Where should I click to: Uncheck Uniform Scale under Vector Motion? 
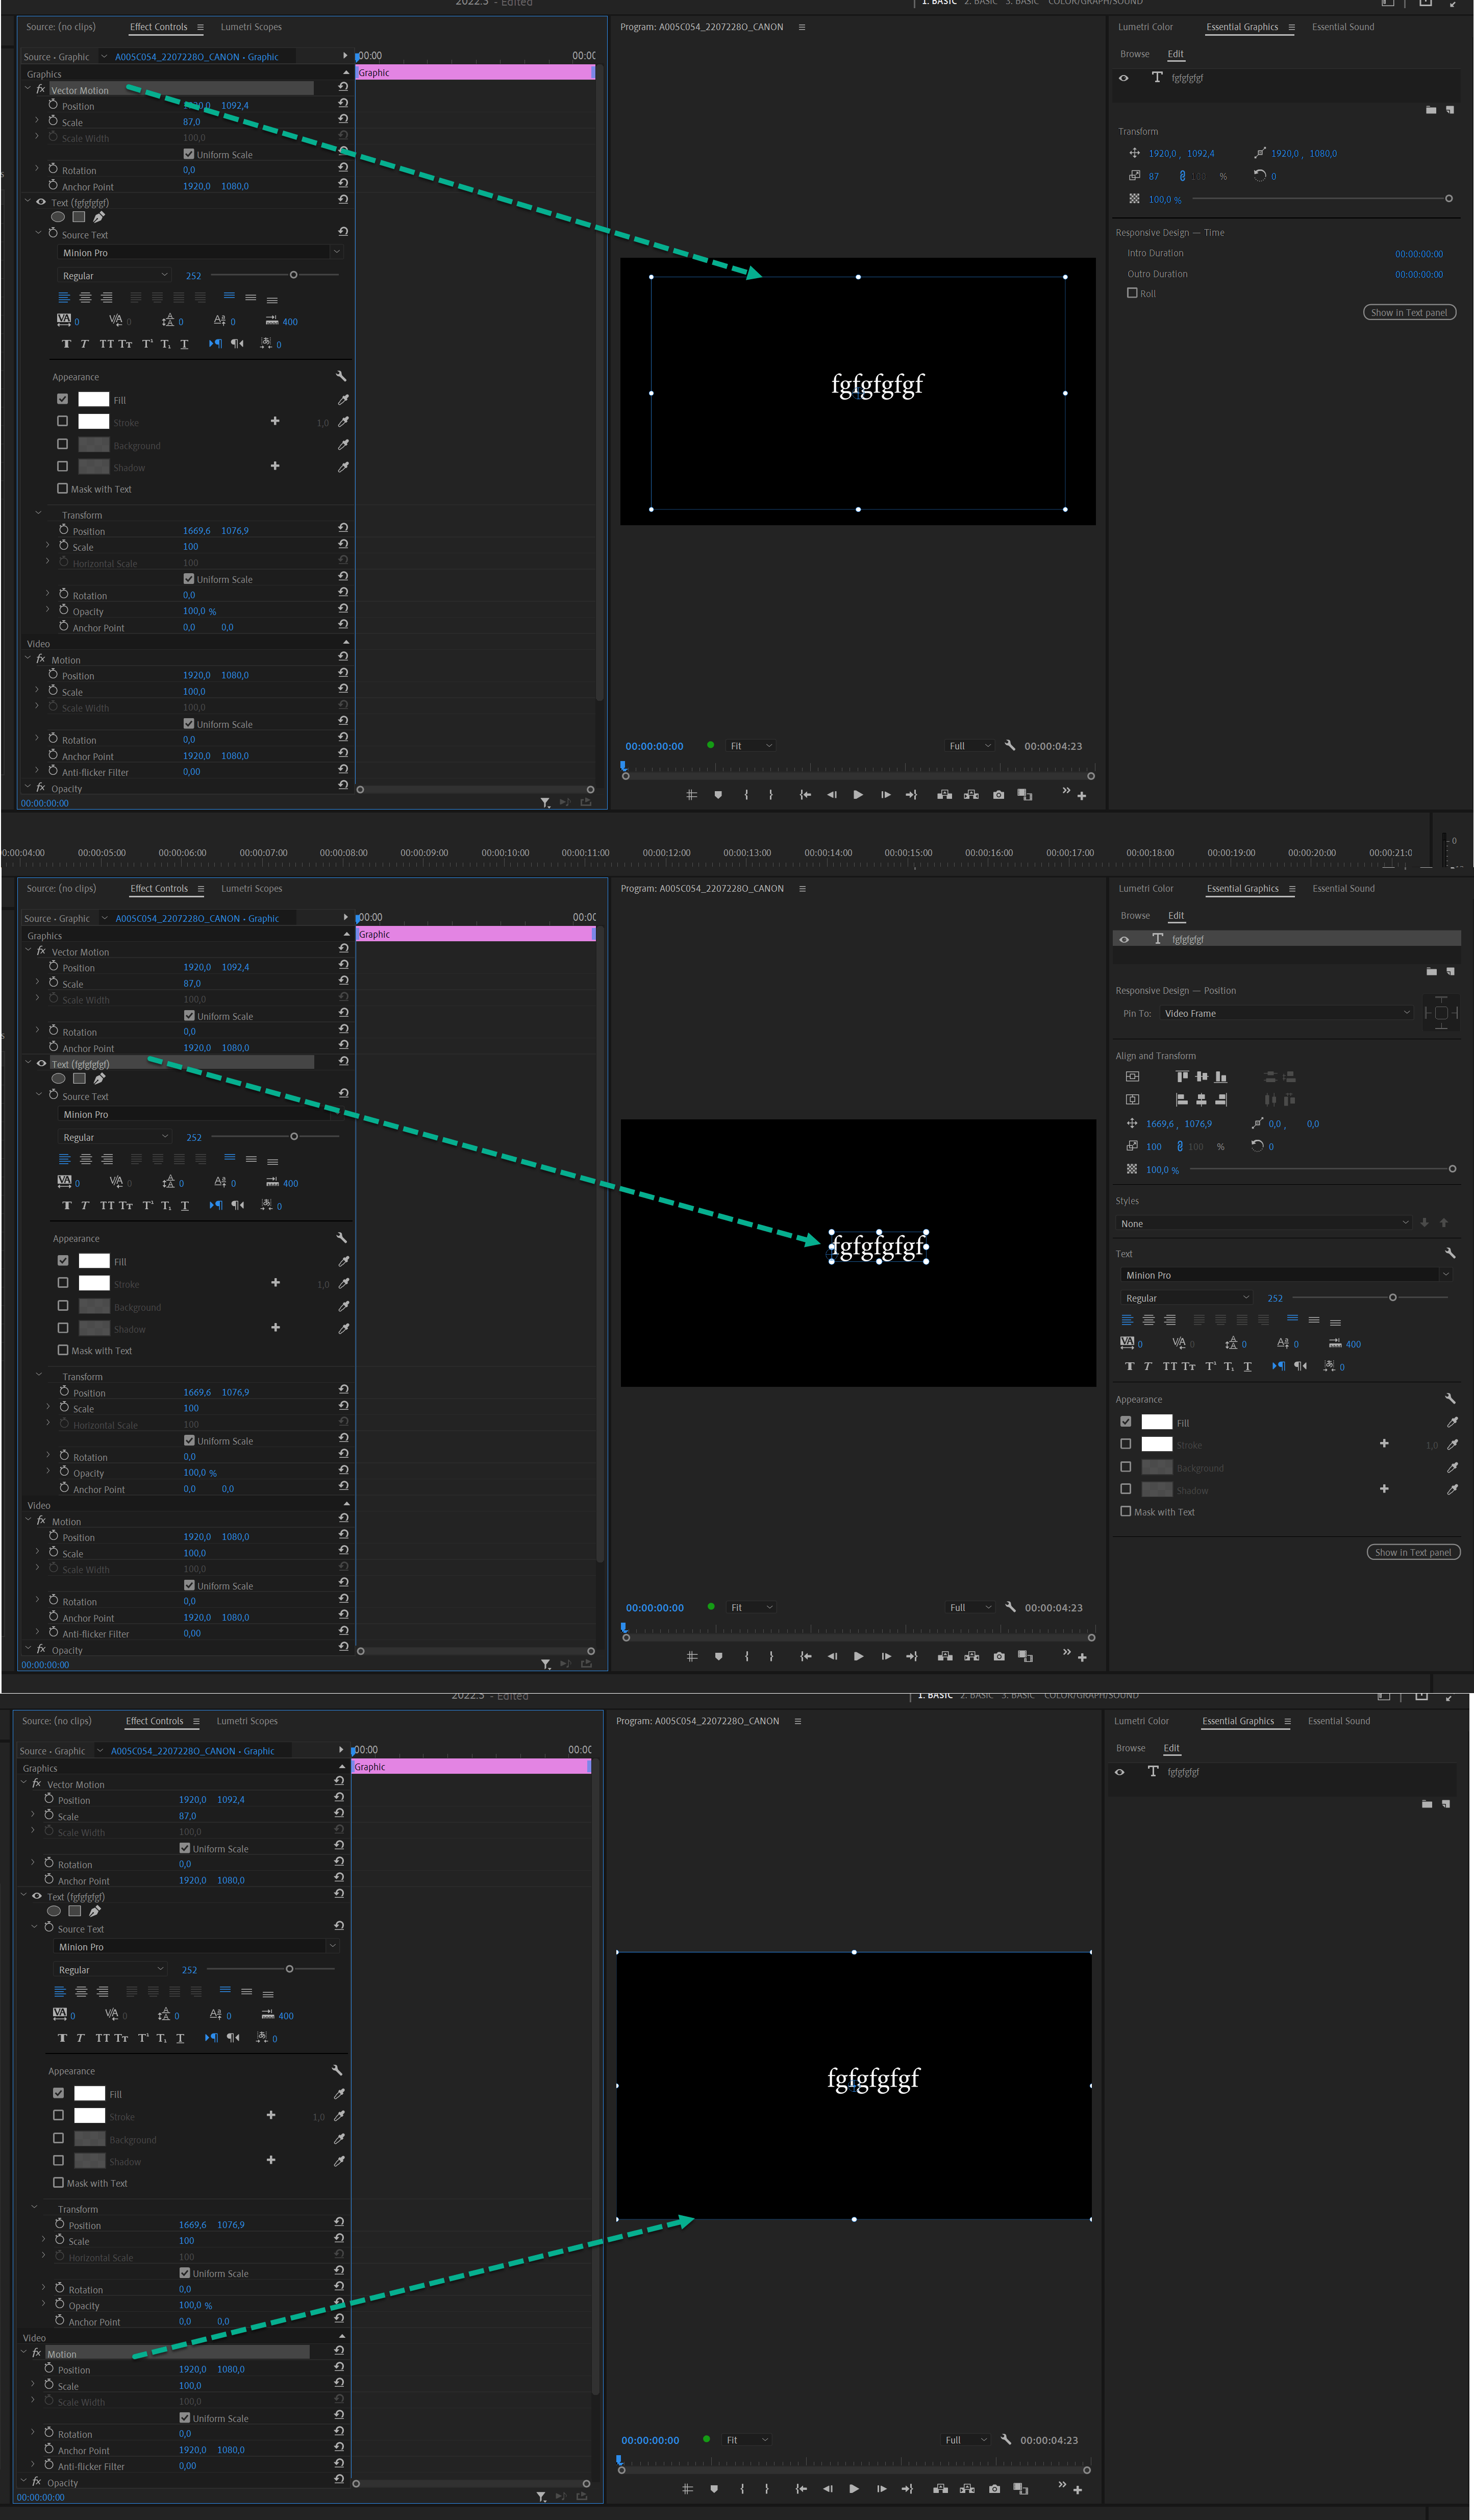point(188,154)
